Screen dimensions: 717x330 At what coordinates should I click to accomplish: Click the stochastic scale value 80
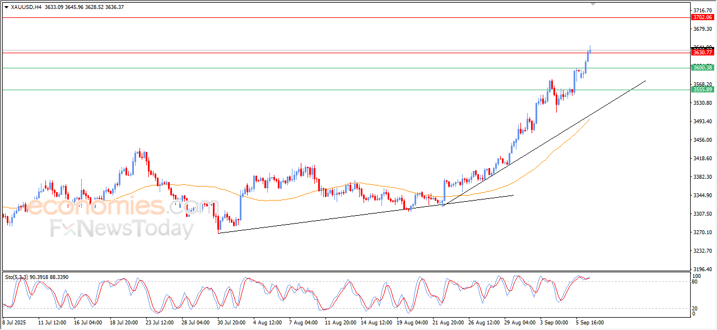pos(696,281)
